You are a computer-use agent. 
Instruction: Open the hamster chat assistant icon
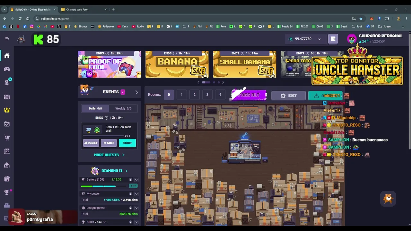388,198
